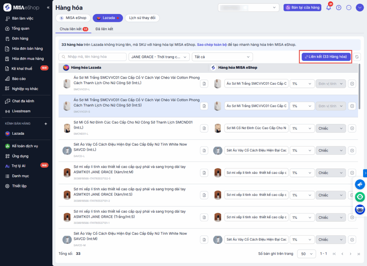This screenshot has height=266, width=367.
Task: Open the Lịch sử thay đổi tab
Action: pyautogui.click(x=142, y=18)
